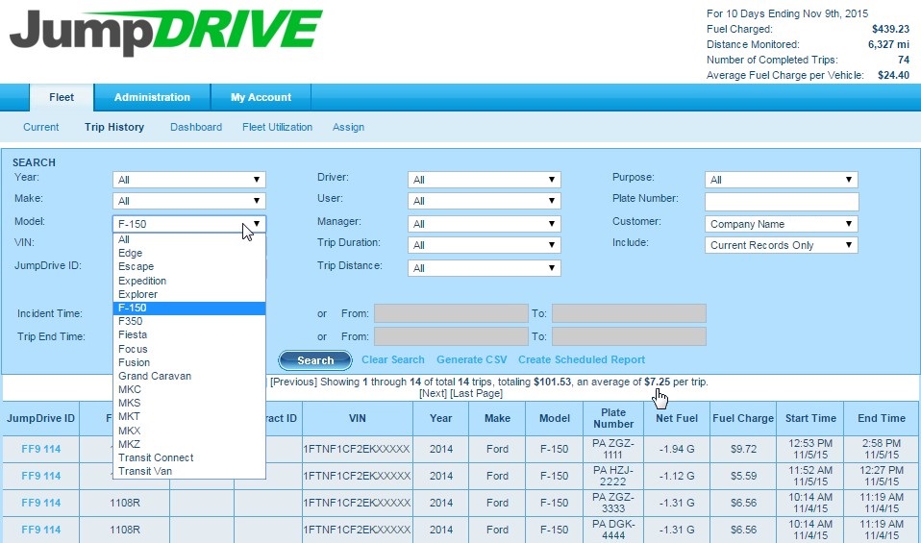Choose Escape in Model list
The height and width of the screenshot is (543, 921).
[x=189, y=266]
